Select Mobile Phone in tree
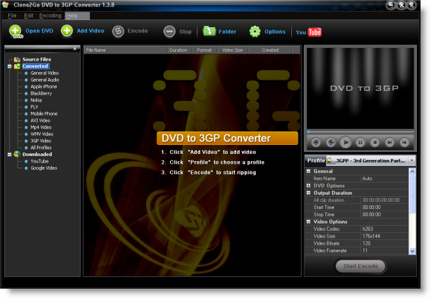Image resolution: width=431 pixels, height=299 pixels. pyautogui.click(x=44, y=114)
